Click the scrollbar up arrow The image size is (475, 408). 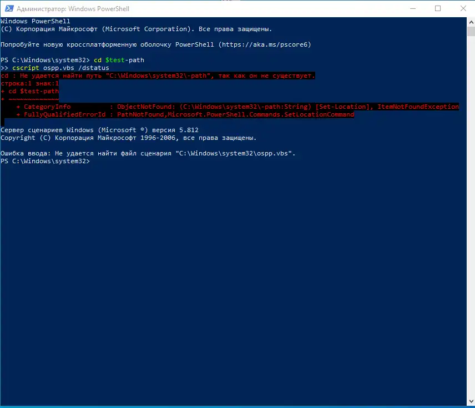[471, 22]
